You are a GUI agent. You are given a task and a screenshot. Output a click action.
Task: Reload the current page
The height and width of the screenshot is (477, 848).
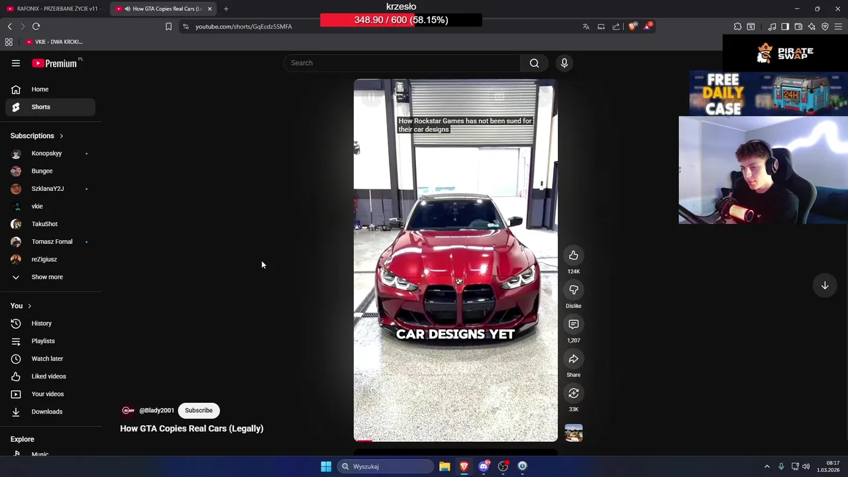36,26
